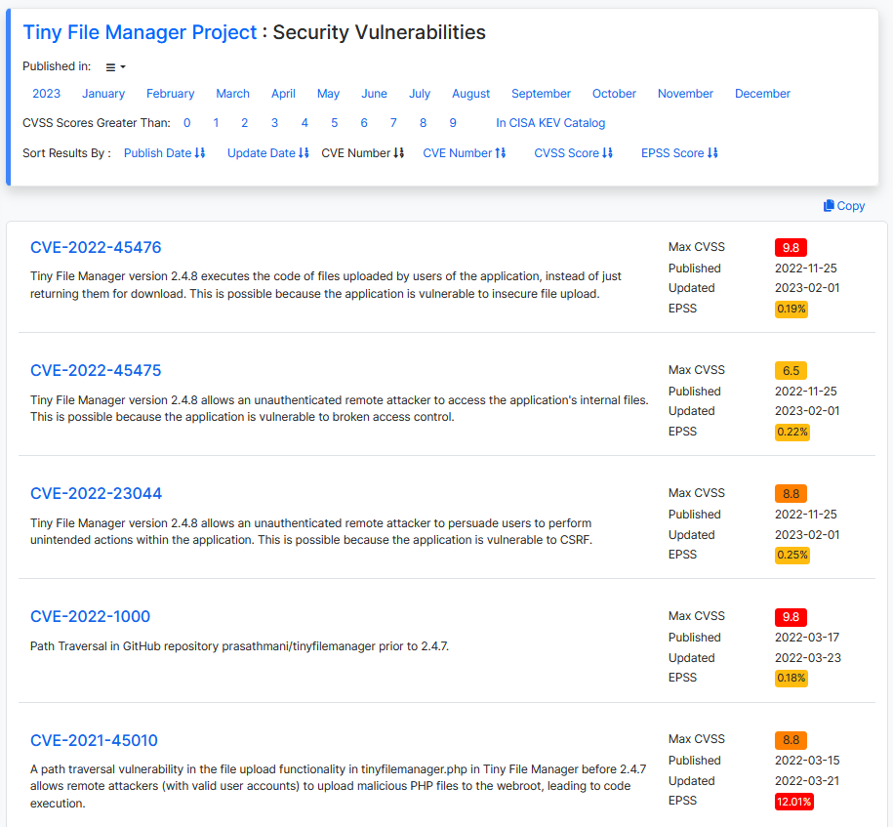
Task: Show CVSS scores greater than 4
Action: pyautogui.click(x=304, y=123)
